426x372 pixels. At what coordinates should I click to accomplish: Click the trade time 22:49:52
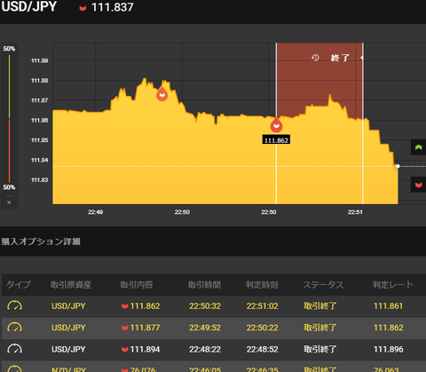(x=205, y=328)
